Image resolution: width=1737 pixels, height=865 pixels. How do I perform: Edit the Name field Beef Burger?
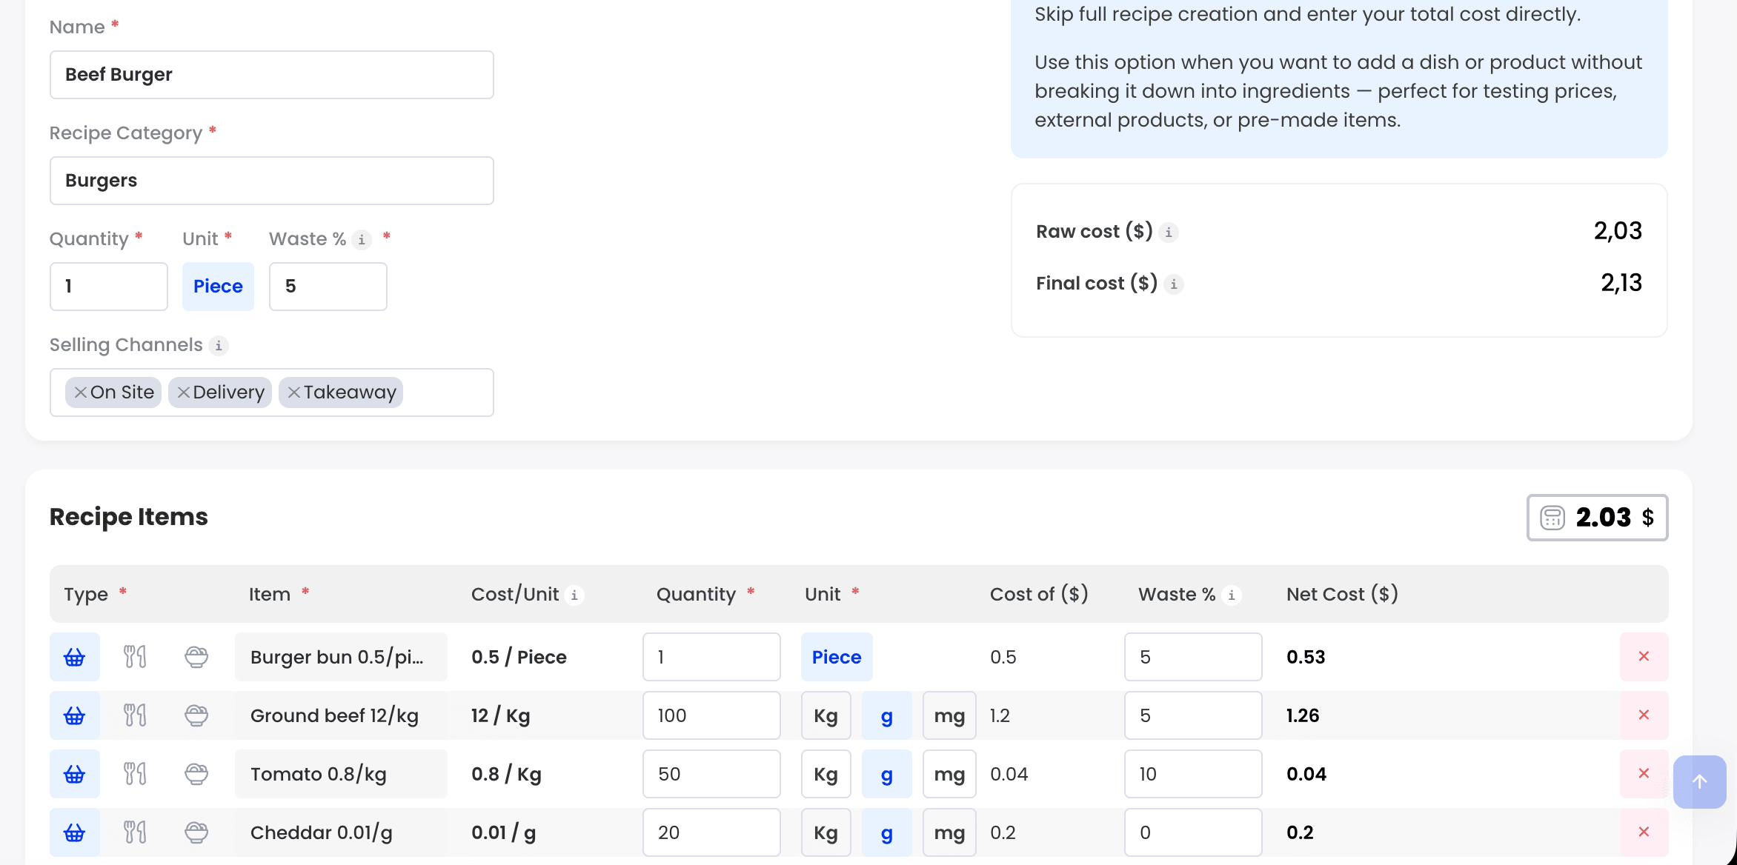point(272,75)
